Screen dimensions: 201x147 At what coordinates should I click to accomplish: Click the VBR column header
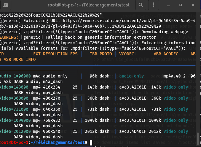coord(157,54)
